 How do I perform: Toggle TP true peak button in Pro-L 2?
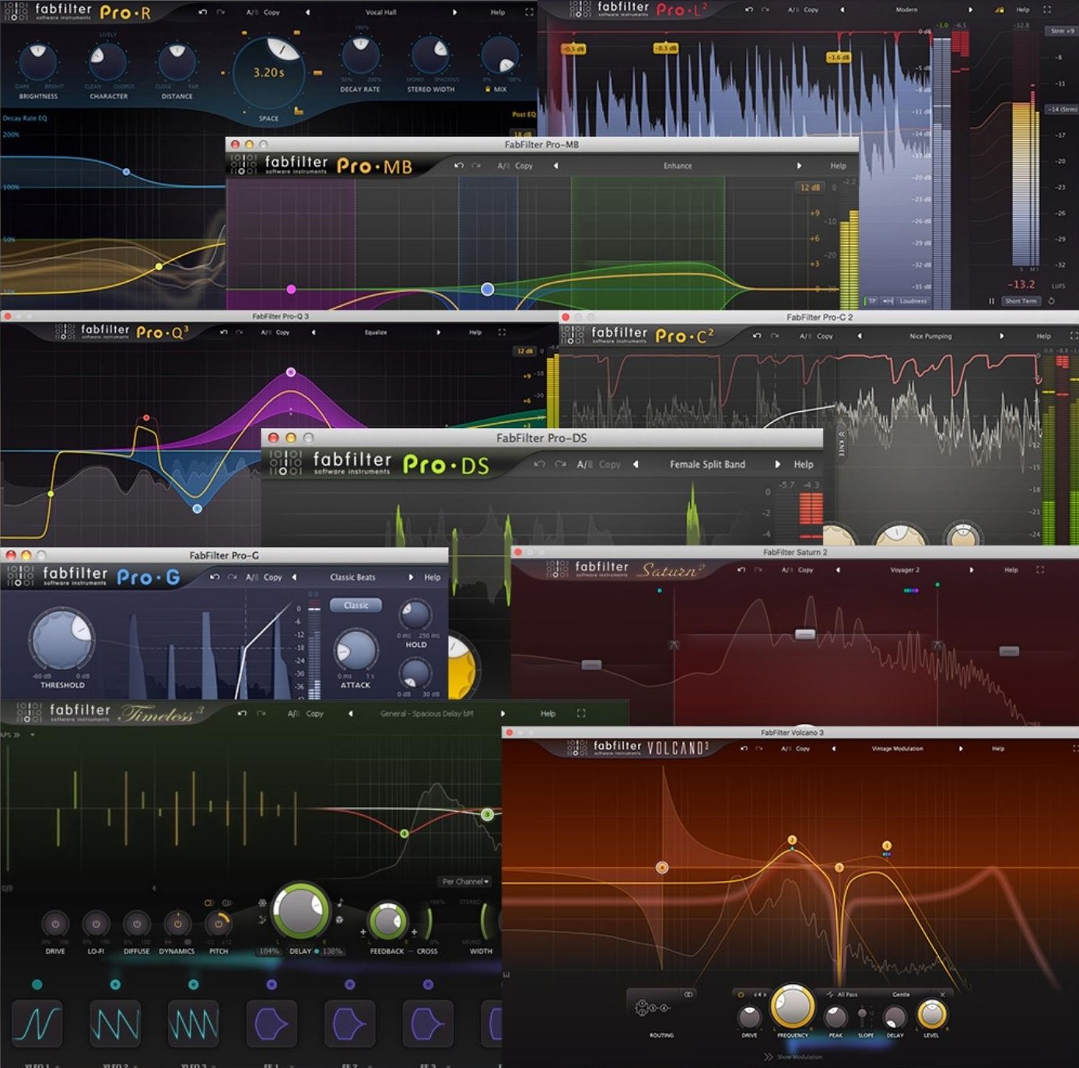(x=872, y=300)
